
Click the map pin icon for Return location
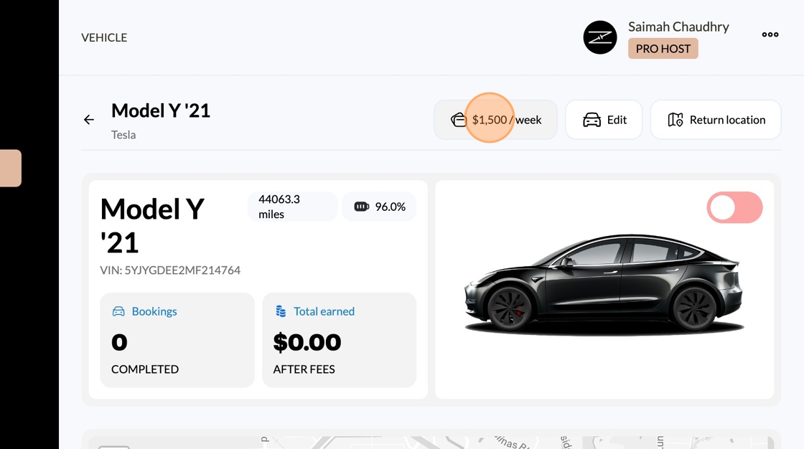pos(675,120)
